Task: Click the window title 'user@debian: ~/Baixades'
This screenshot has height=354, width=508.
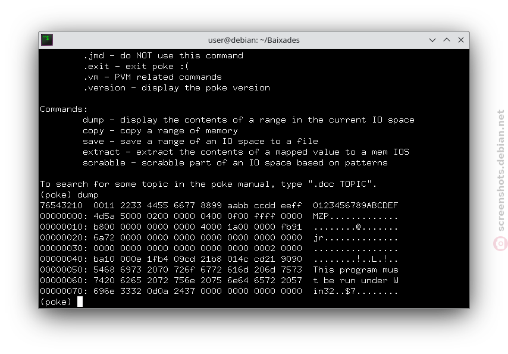Action: 253,40
